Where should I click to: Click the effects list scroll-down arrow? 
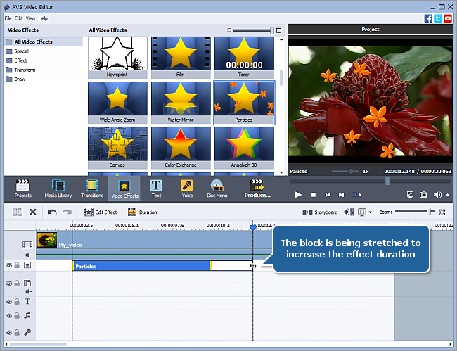point(281,172)
